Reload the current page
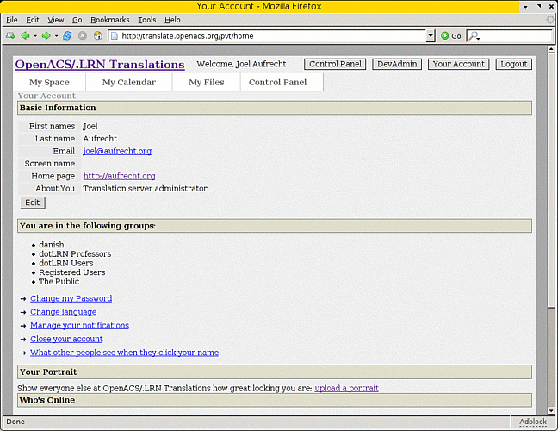The width and height of the screenshot is (558, 431). coord(67,36)
